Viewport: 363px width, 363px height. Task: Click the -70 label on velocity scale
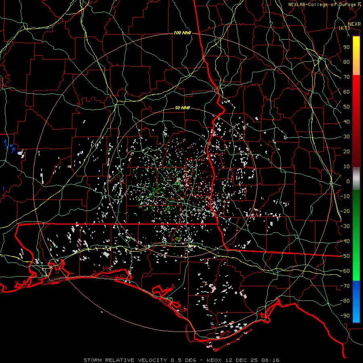pyautogui.click(x=345, y=286)
